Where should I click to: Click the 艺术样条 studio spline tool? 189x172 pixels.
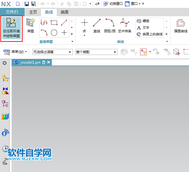(x=125, y=26)
